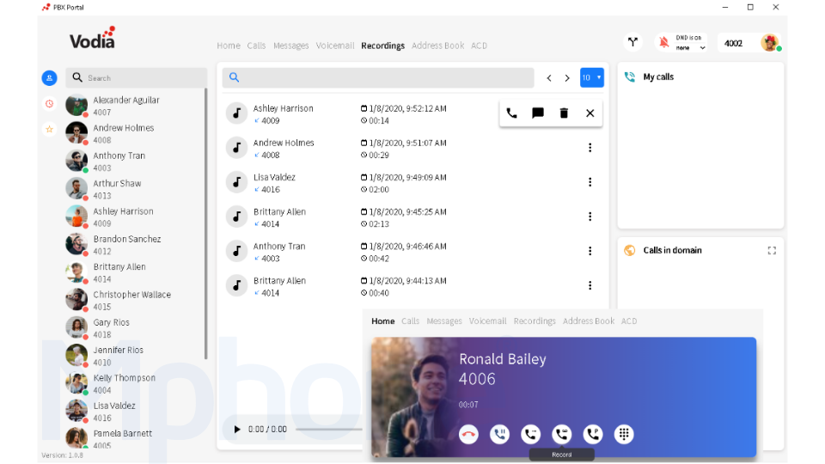Viewport: 825px width, 464px height.
Task: Click the My calls panel header
Action: 658,76
